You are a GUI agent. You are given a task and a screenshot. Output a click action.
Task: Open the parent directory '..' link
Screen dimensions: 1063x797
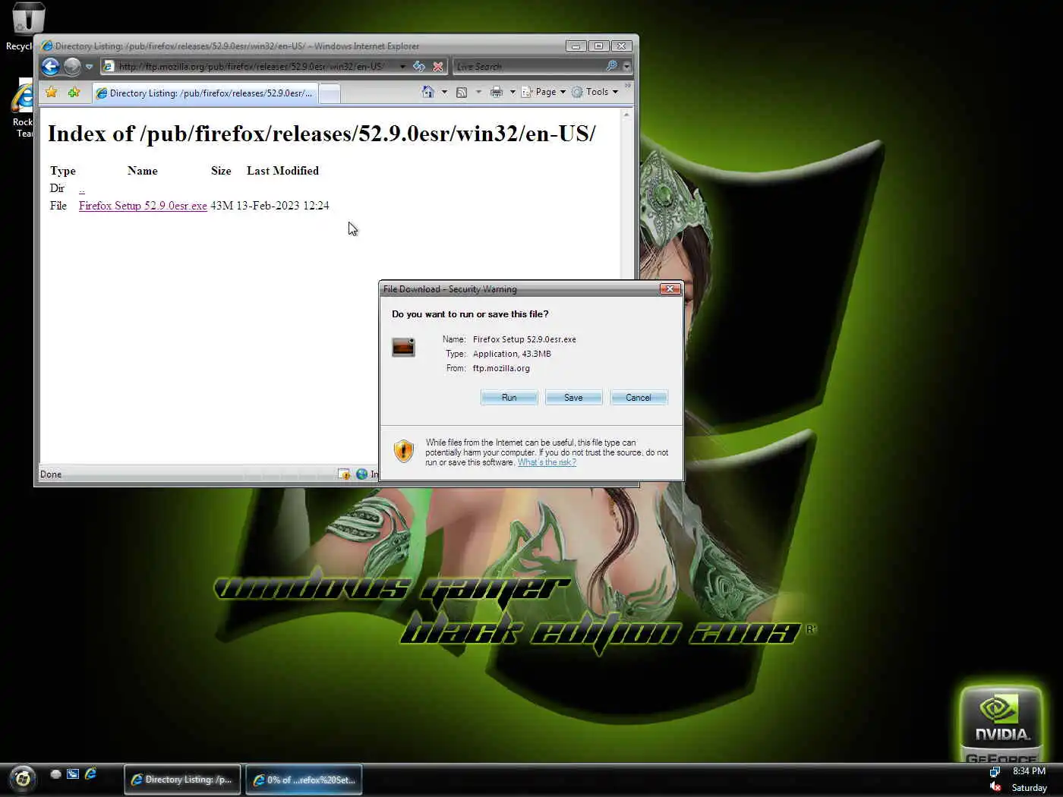(82, 188)
